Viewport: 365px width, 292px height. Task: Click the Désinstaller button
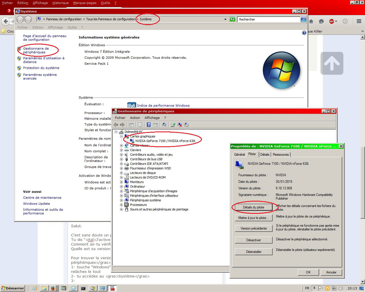coord(254,252)
